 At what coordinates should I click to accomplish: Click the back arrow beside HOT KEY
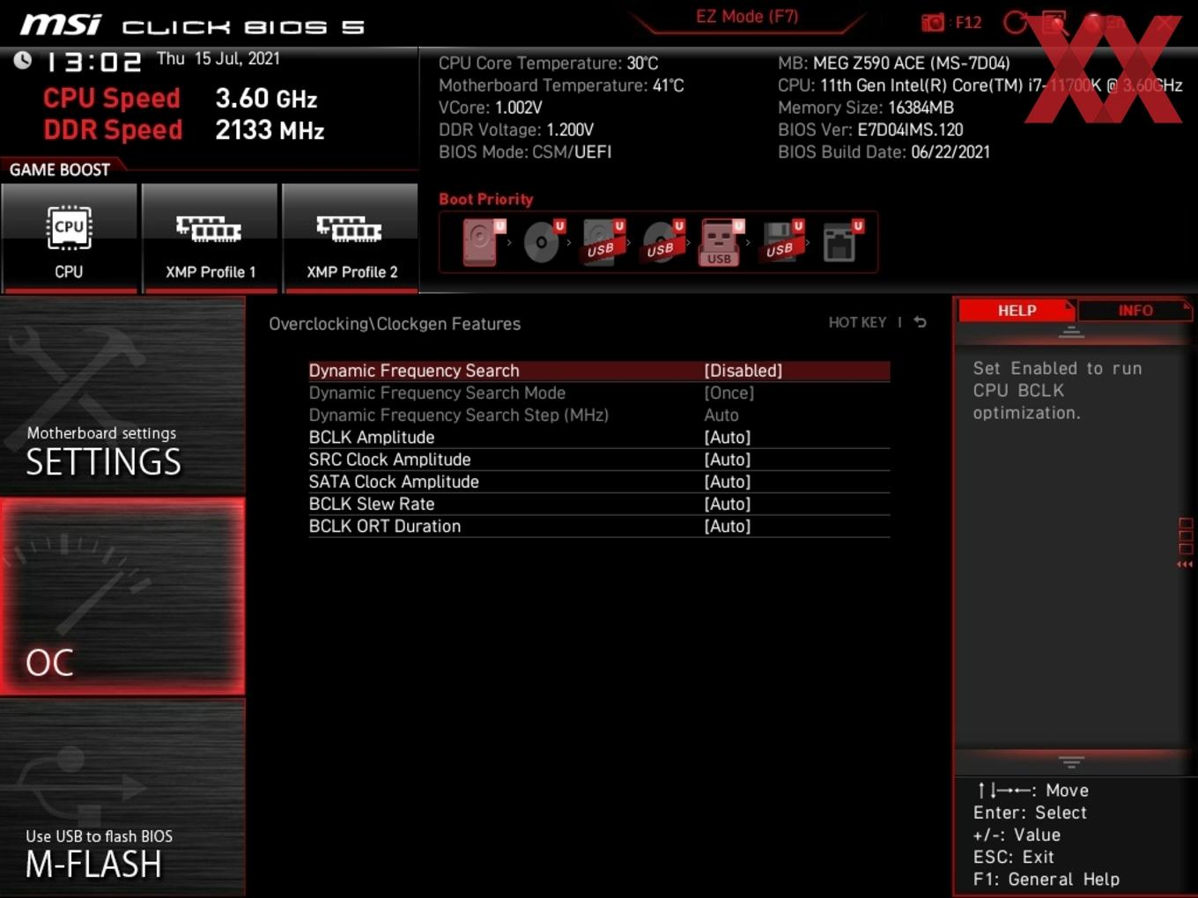point(920,322)
